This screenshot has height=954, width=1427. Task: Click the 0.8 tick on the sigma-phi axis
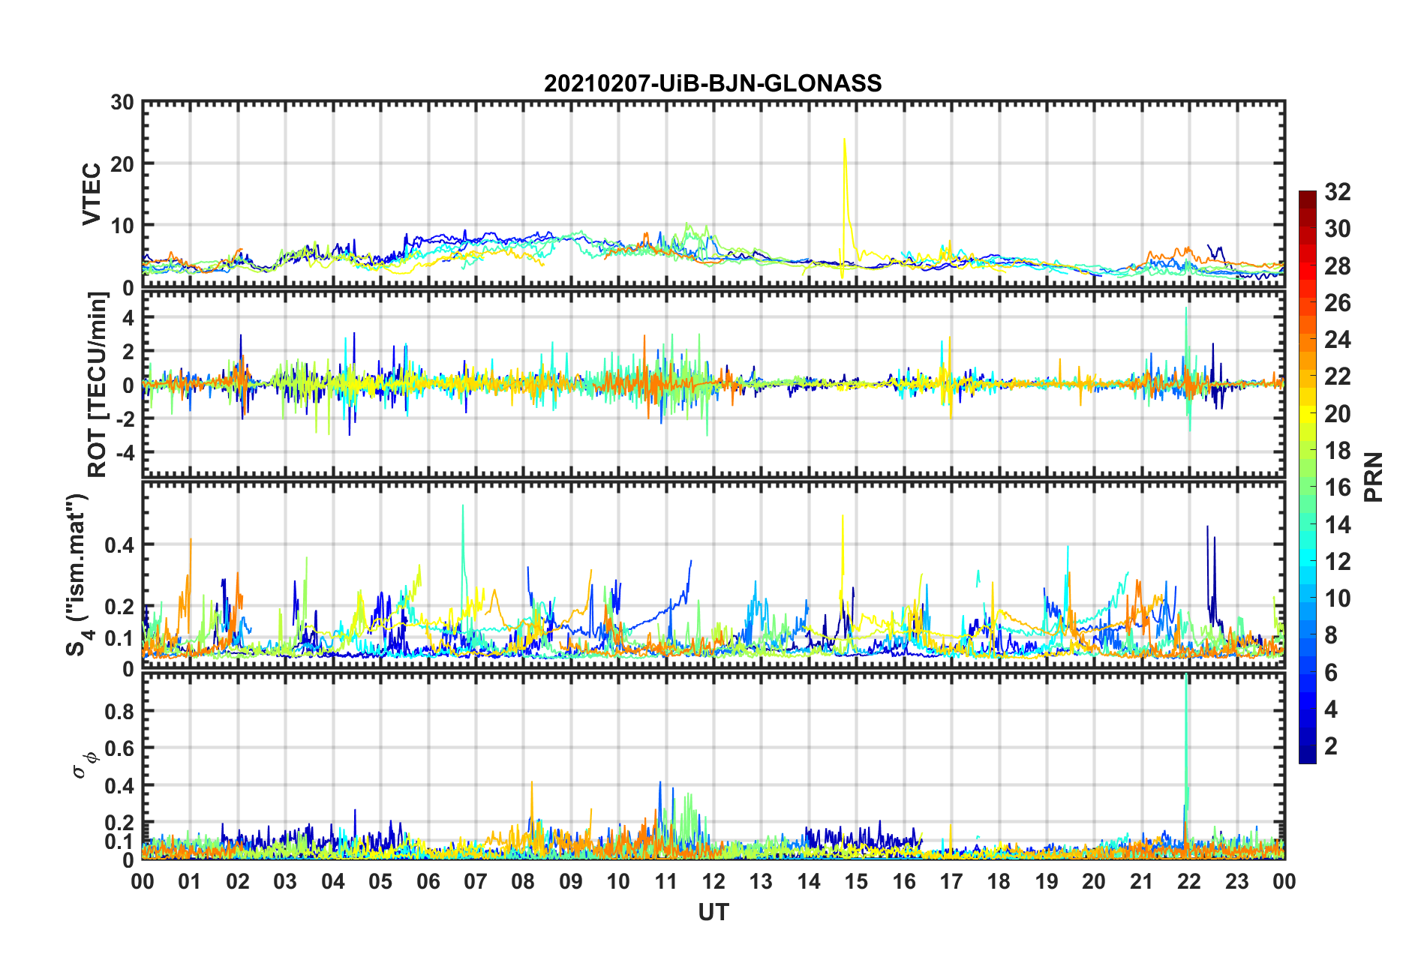pyautogui.click(x=119, y=711)
